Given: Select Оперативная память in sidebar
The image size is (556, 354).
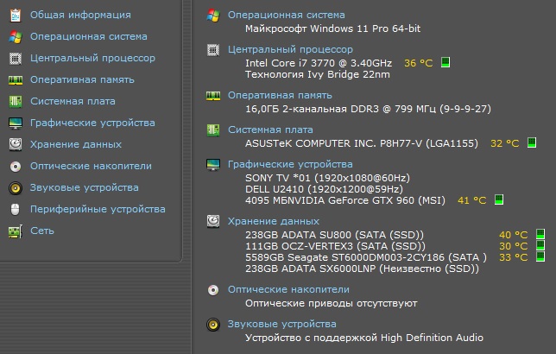Looking at the screenshot, I should point(82,79).
